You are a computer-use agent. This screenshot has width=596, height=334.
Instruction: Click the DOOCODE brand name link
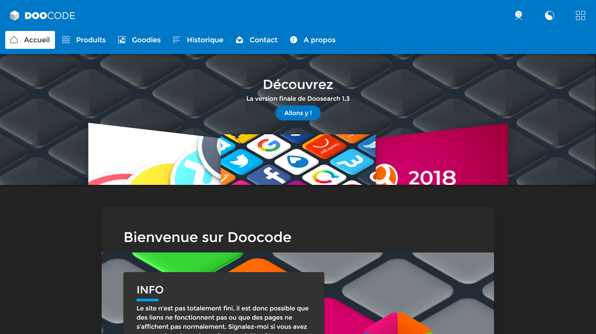pos(50,16)
